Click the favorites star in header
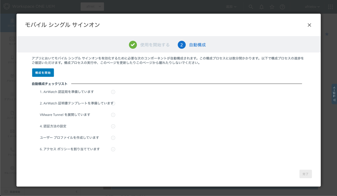This screenshot has width=337, height=196. click(272, 7)
